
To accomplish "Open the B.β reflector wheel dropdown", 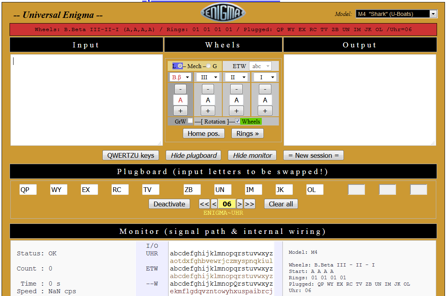I will pos(180,77).
